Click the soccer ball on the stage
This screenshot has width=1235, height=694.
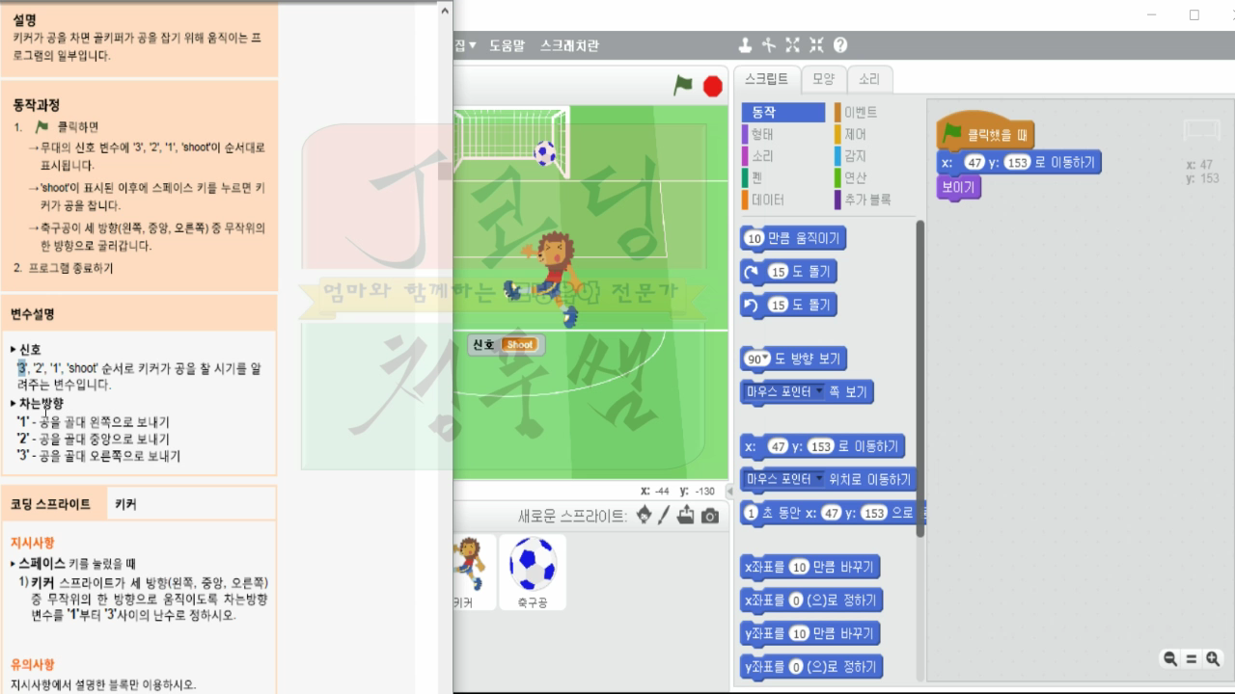pyautogui.click(x=545, y=152)
